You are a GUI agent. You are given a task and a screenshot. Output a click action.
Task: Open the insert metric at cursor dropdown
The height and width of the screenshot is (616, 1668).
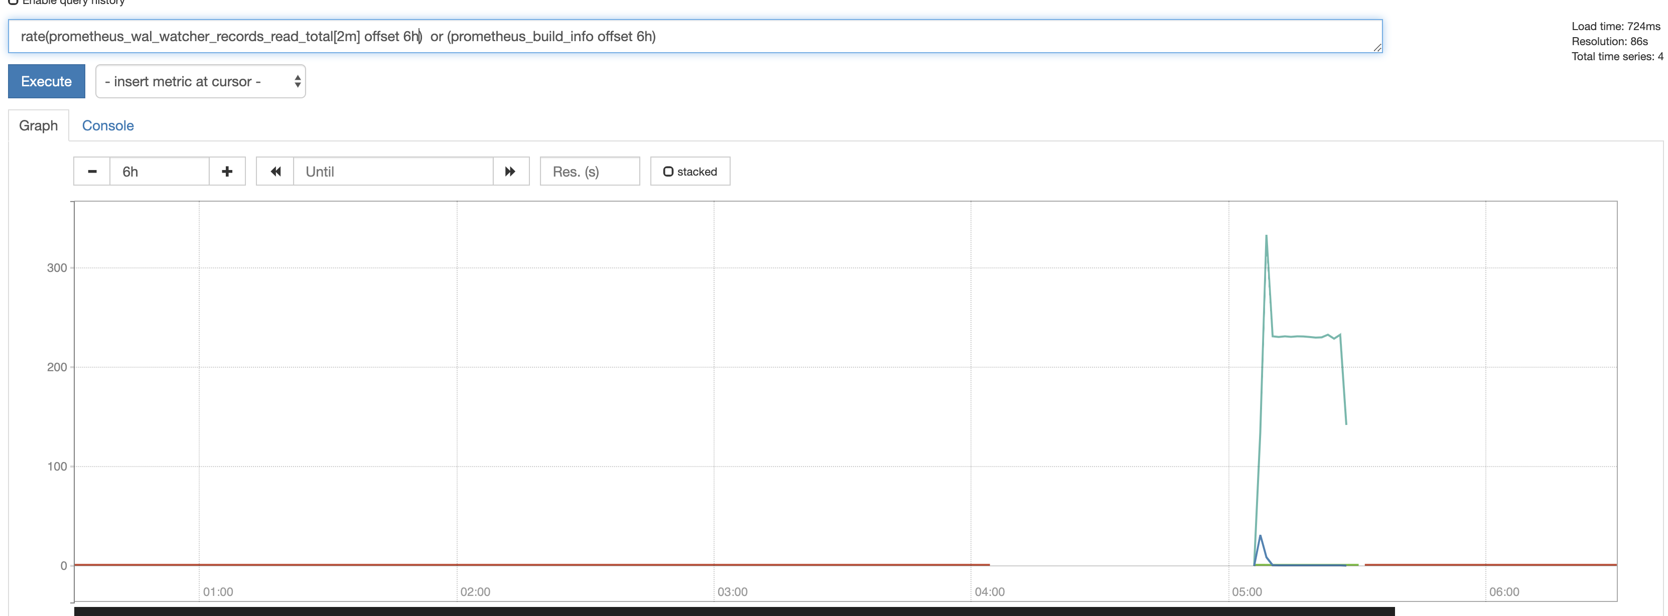coord(194,82)
